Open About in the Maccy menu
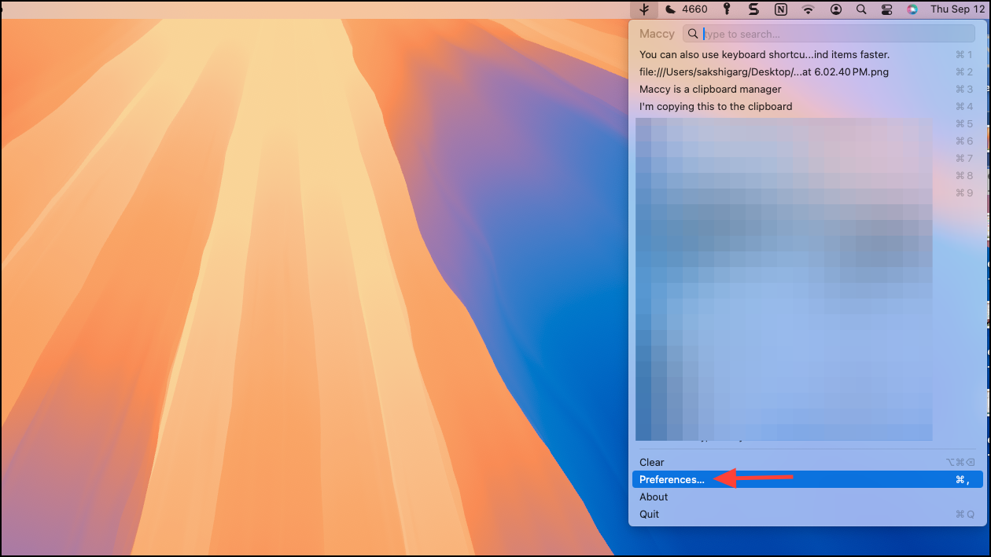The height and width of the screenshot is (557, 991). [x=806, y=497]
